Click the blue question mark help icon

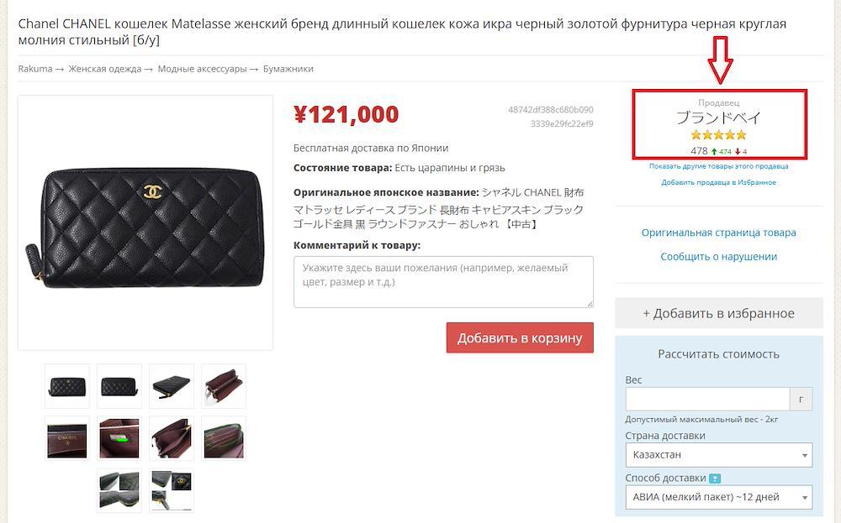[x=714, y=479]
